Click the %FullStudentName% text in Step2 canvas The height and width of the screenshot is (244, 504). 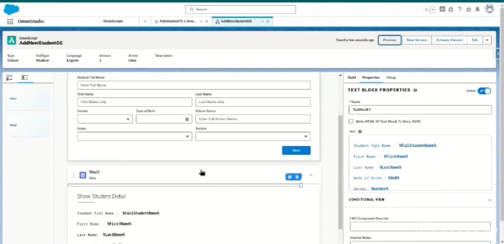pos(140,213)
